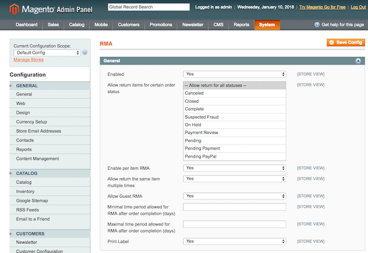Open the Current Configuration Scope dropdown
The width and height of the screenshot is (368, 253).
tap(47, 53)
